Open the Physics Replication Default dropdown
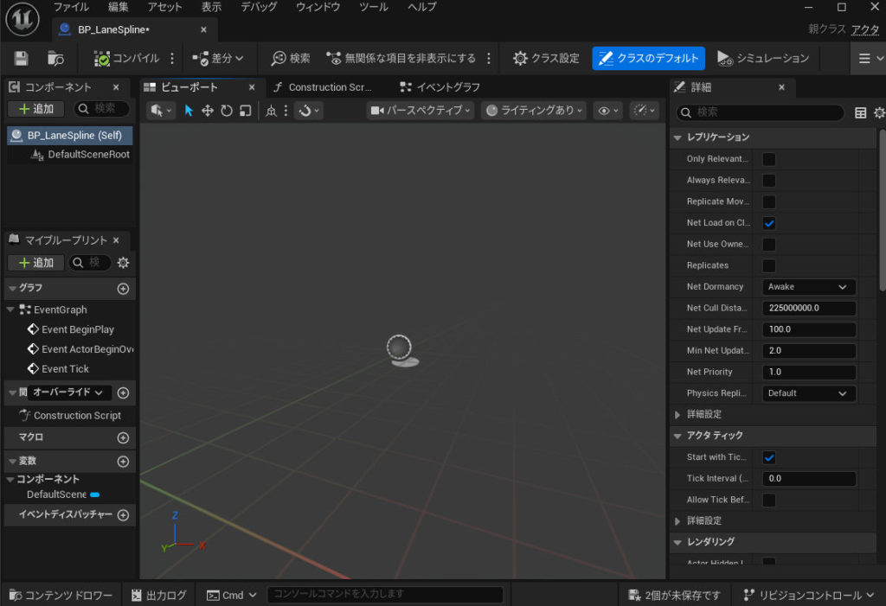The image size is (886, 606). click(x=808, y=393)
